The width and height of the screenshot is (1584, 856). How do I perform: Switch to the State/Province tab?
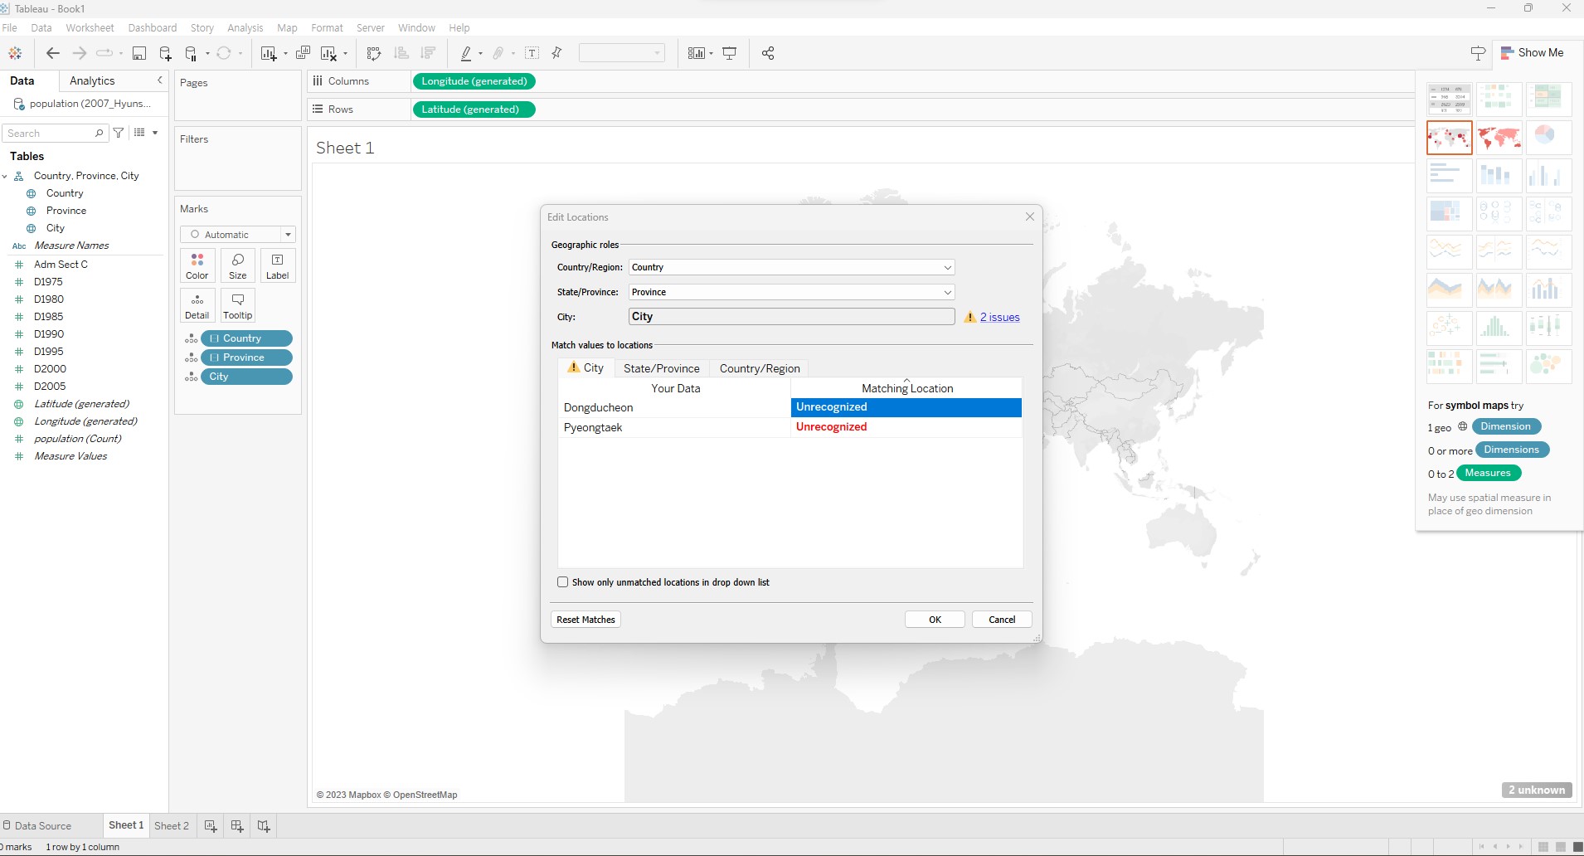click(661, 368)
